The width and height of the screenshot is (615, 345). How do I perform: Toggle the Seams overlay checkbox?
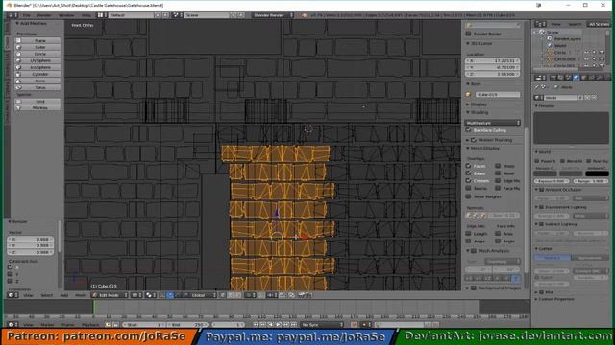468,188
